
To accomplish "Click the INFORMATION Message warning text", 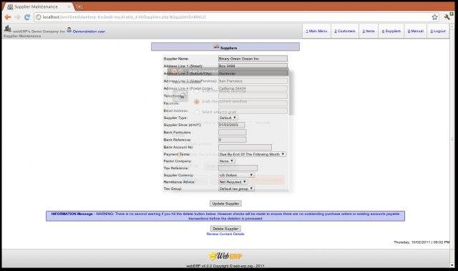I will [225, 217].
